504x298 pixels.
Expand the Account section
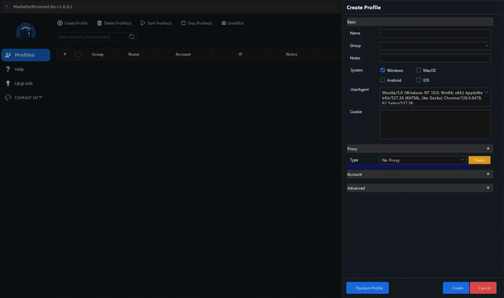click(488, 174)
